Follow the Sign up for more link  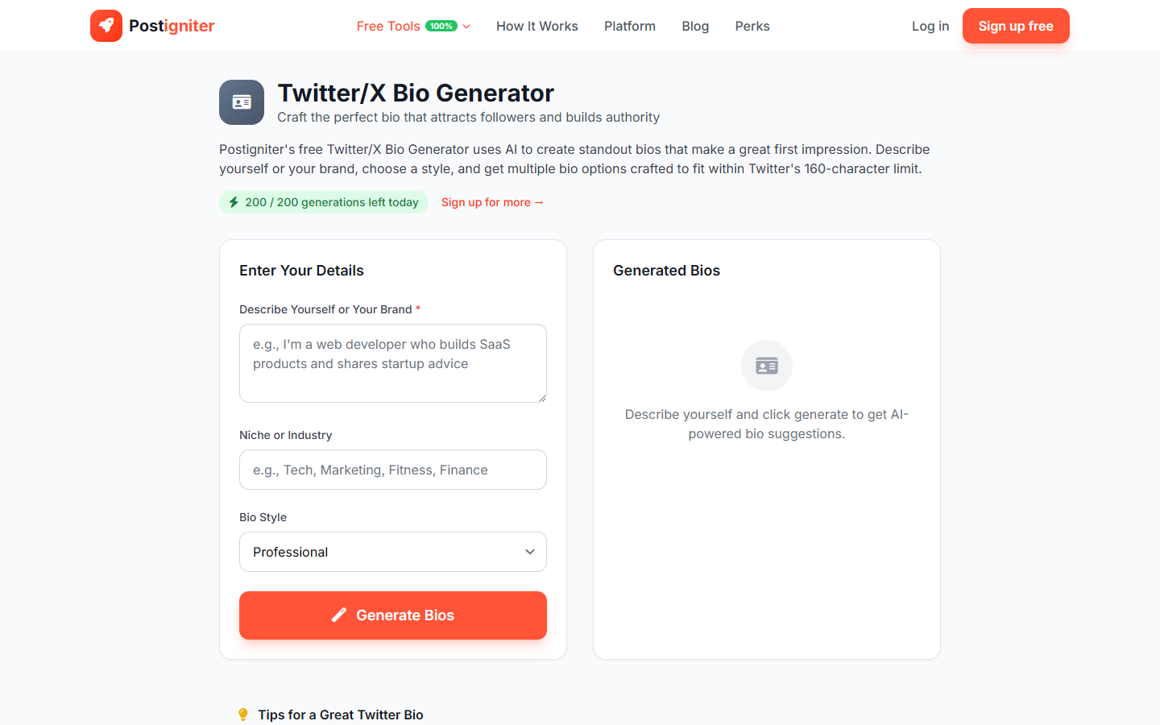(492, 202)
